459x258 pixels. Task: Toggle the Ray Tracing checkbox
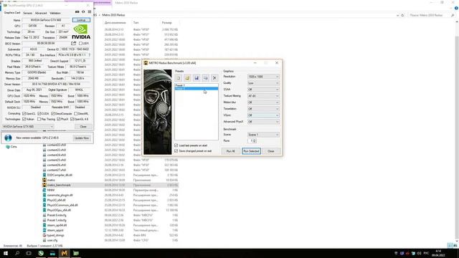[39, 120]
